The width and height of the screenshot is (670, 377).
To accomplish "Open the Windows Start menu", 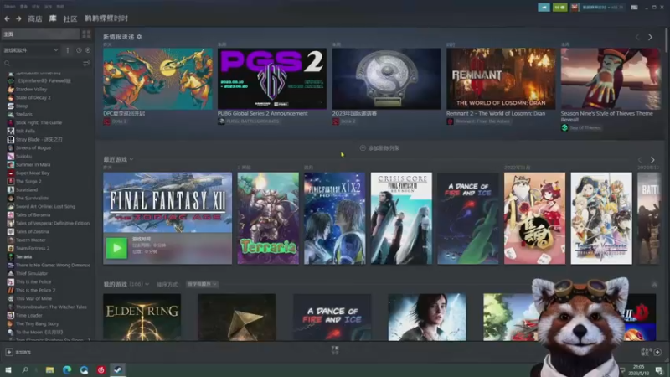I will (8, 369).
